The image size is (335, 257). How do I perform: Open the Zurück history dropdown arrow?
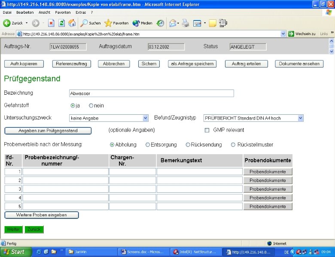tap(27, 23)
